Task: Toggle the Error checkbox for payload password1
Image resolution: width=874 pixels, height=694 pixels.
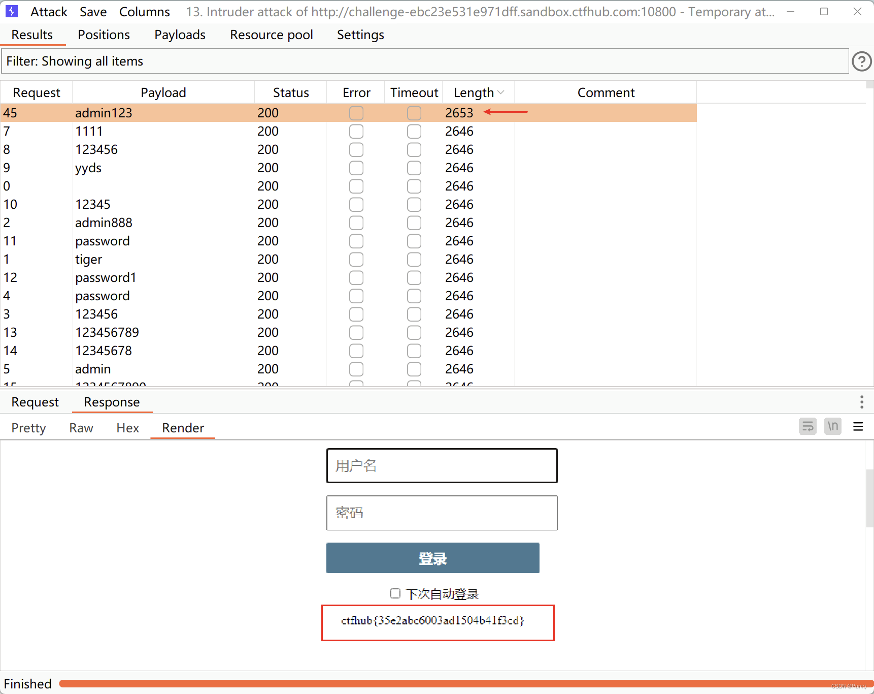Action: (356, 277)
